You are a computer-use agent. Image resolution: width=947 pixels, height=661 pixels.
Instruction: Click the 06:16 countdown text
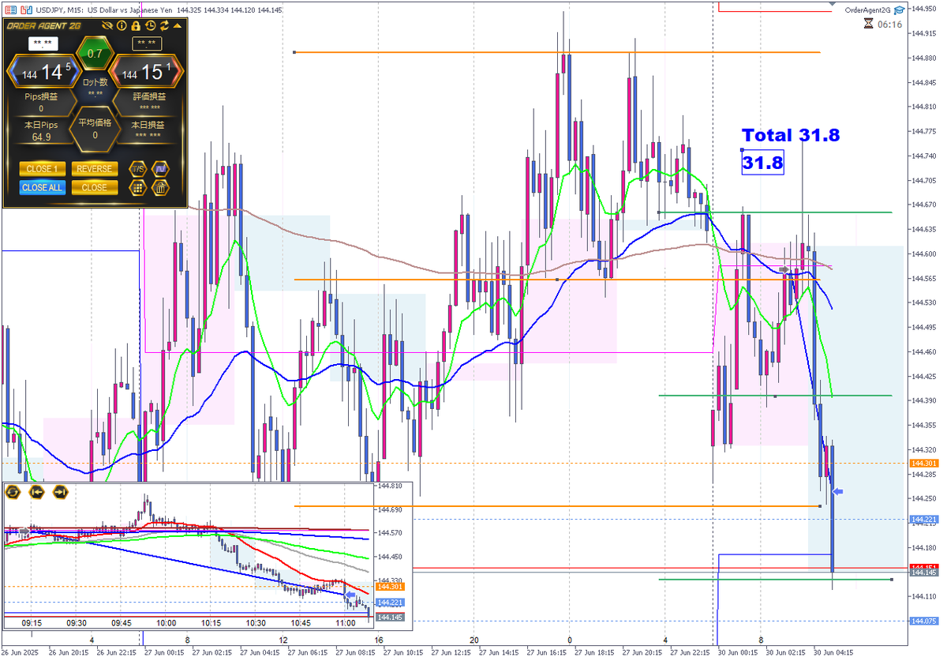pos(889,24)
